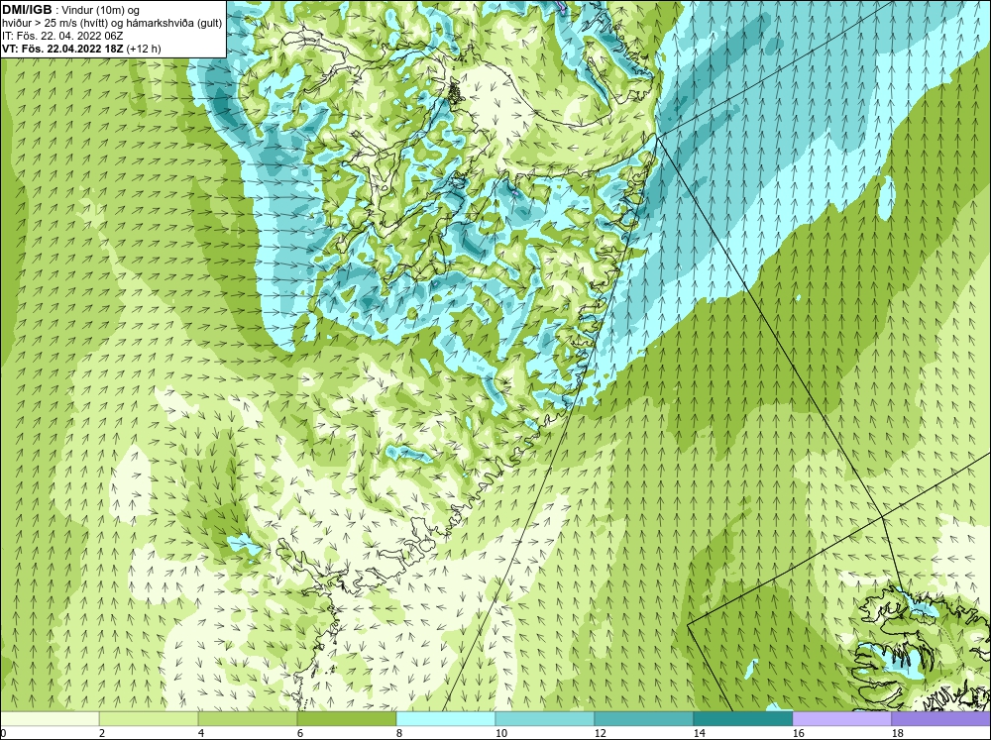Click the 14–16 m/s dark teal legend swatch

pos(743,718)
